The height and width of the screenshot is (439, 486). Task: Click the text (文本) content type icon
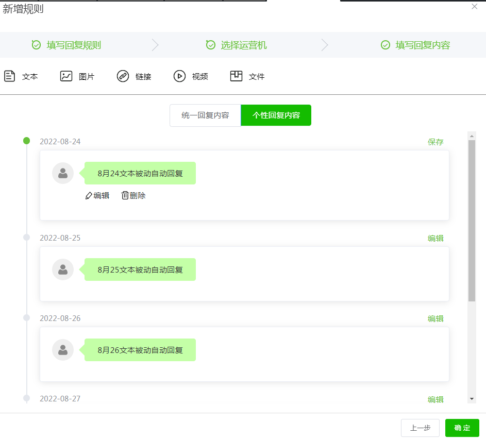pos(9,76)
